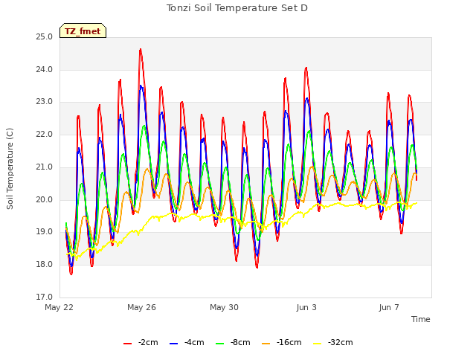The height and width of the screenshot is (357, 476).
Task: Click the 25.0 y-axis tick label
Action: pos(45,37)
